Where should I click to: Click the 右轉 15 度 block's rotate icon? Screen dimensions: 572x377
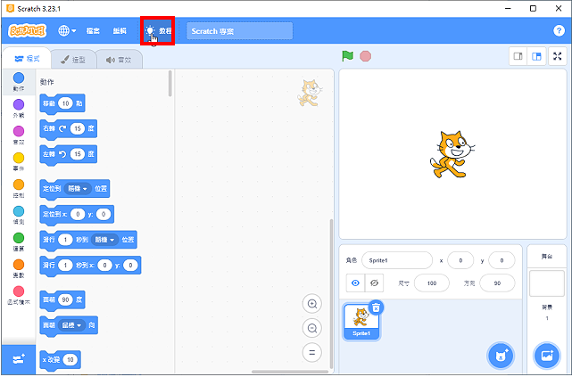(62, 128)
